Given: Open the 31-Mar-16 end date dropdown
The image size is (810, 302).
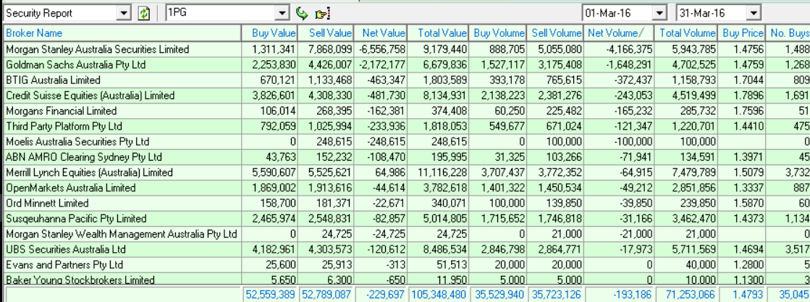Looking at the screenshot, I should (754, 13).
